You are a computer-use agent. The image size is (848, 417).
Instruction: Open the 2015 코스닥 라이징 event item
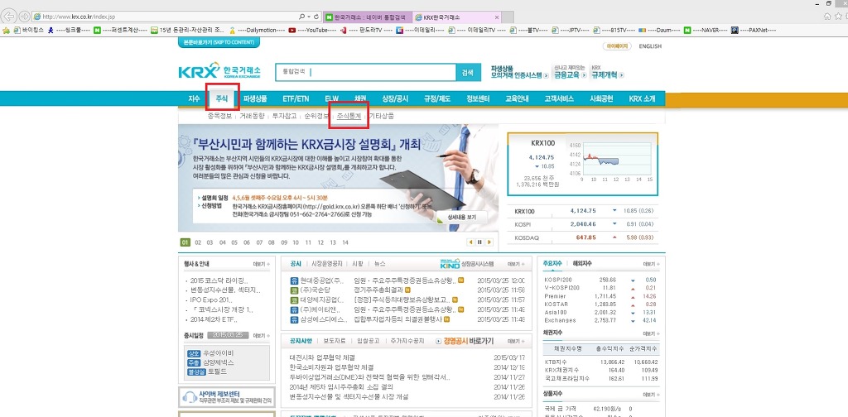(x=219, y=280)
